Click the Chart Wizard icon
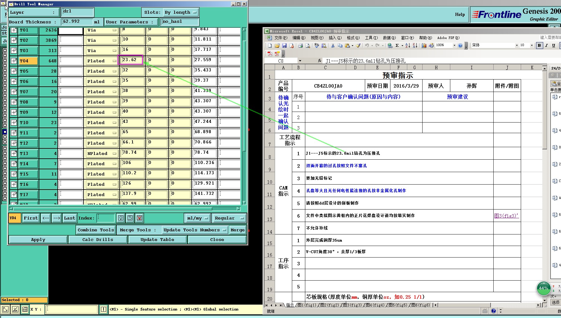Viewport: 561px width, 318px height. tap(424, 46)
